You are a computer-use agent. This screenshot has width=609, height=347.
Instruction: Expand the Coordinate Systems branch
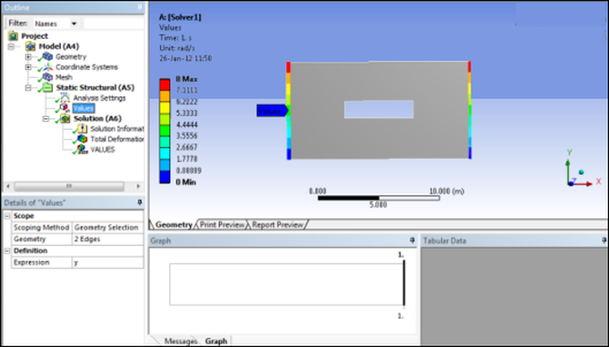[28, 66]
